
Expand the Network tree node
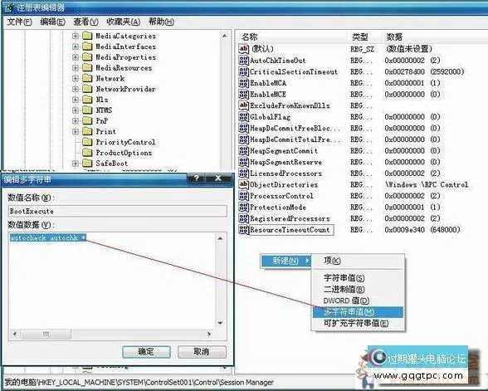[75, 78]
